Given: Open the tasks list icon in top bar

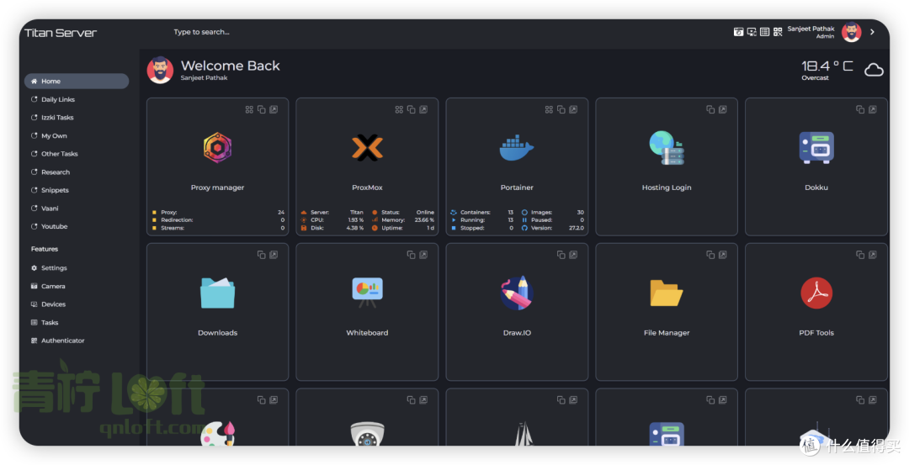Looking at the screenshot, I should coord(764,32).
